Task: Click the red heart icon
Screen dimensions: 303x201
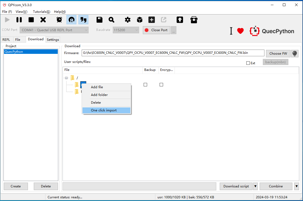Action: point(240,31)
